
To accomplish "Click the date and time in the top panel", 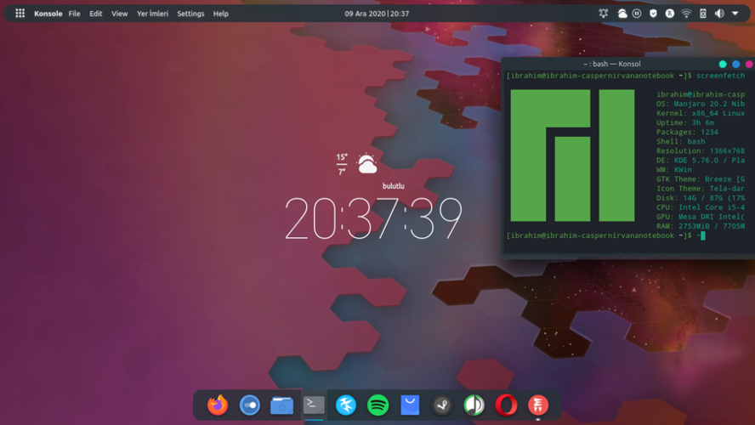I will tap(377, 14).
